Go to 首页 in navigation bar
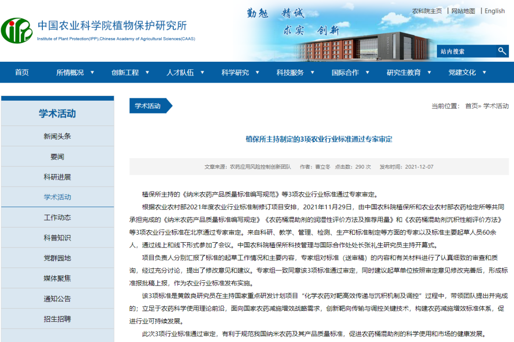This screenshot has width=514, height=342. click(22, 72)
